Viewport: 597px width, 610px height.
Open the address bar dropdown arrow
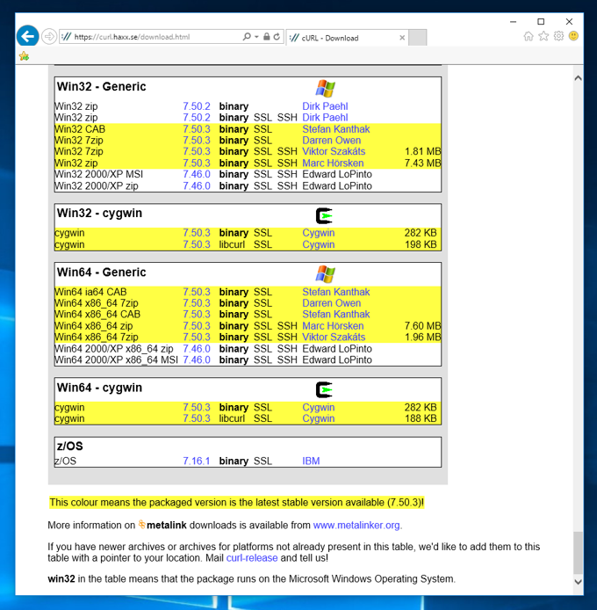tap(256, 37)
